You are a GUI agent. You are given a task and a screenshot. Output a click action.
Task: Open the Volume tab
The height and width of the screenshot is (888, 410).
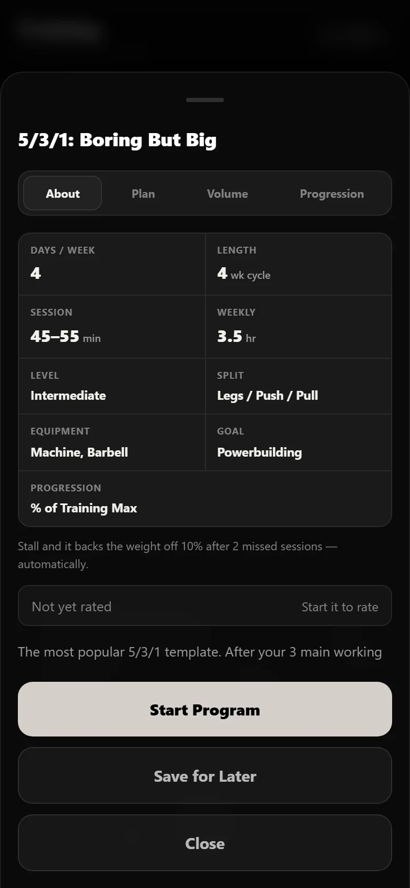coord(227,194)
